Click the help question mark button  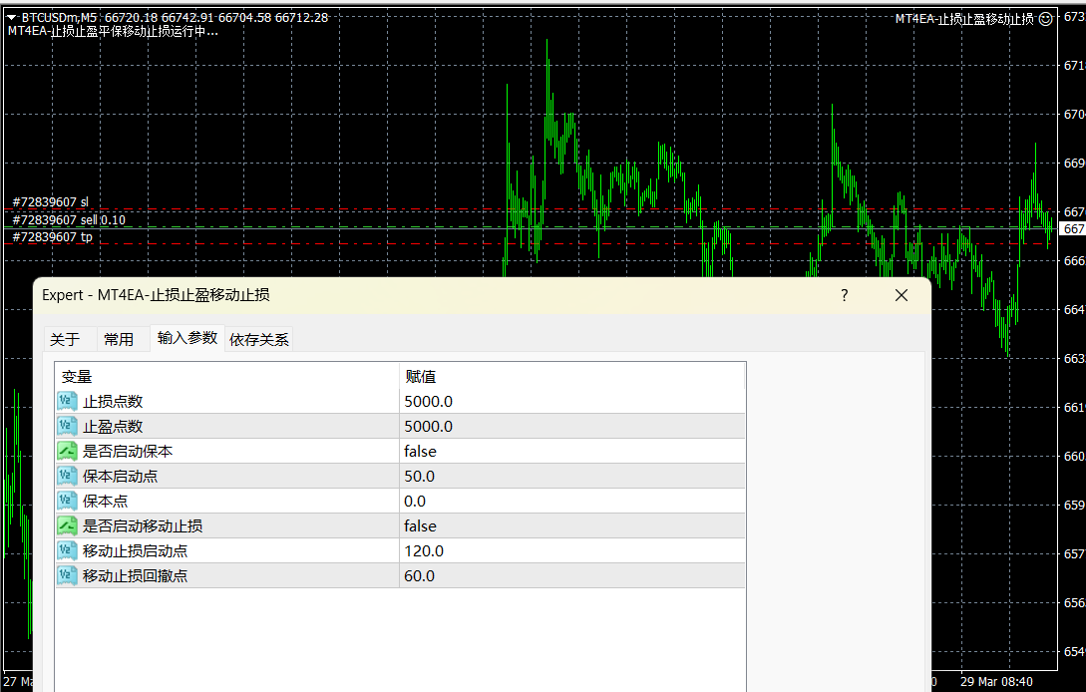[844, 295]
